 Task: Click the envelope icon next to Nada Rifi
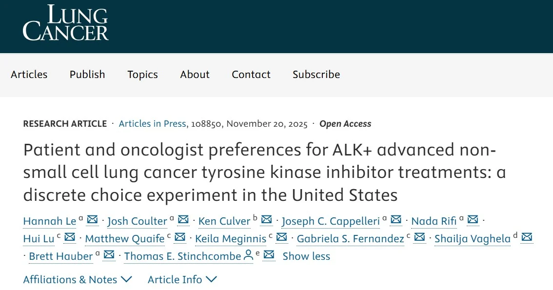pyautogui.click(x=472, y=220)
